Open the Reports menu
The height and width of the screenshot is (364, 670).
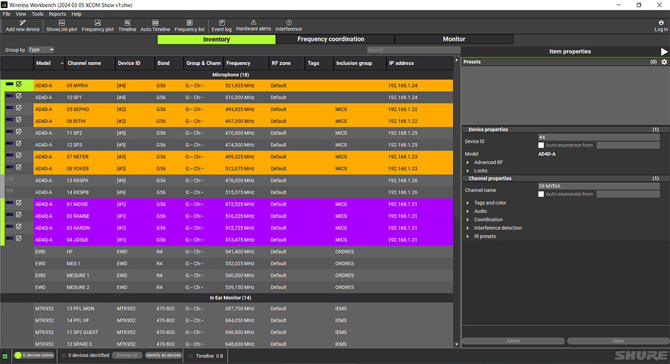57,14
